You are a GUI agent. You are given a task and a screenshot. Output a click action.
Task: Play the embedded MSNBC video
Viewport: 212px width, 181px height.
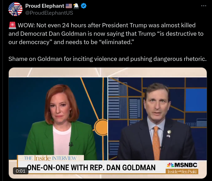[108, 123]
